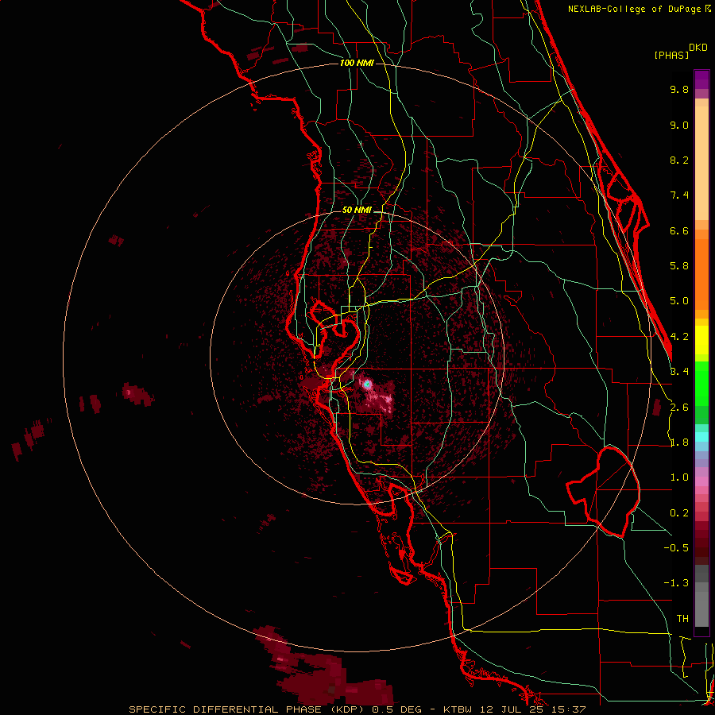Select the 7.4 color scale value

point(679,195)
